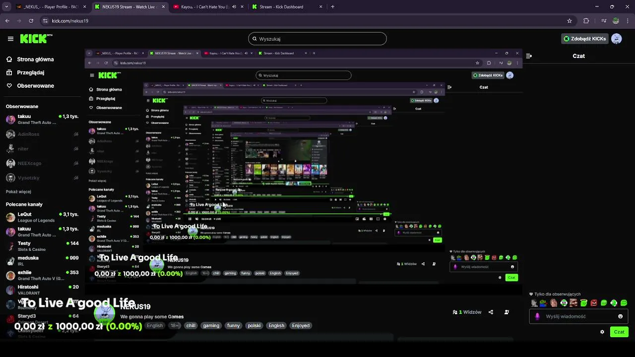Open the 1 Widzów viewers list
The height and width of the screenshot is (357, 635).
point(467,312)
